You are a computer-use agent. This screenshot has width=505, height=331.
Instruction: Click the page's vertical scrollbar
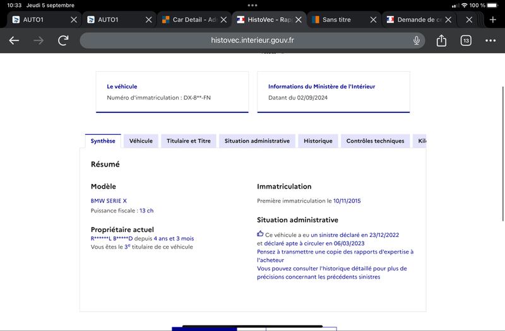pyautogui.click(x=502, y=154)
